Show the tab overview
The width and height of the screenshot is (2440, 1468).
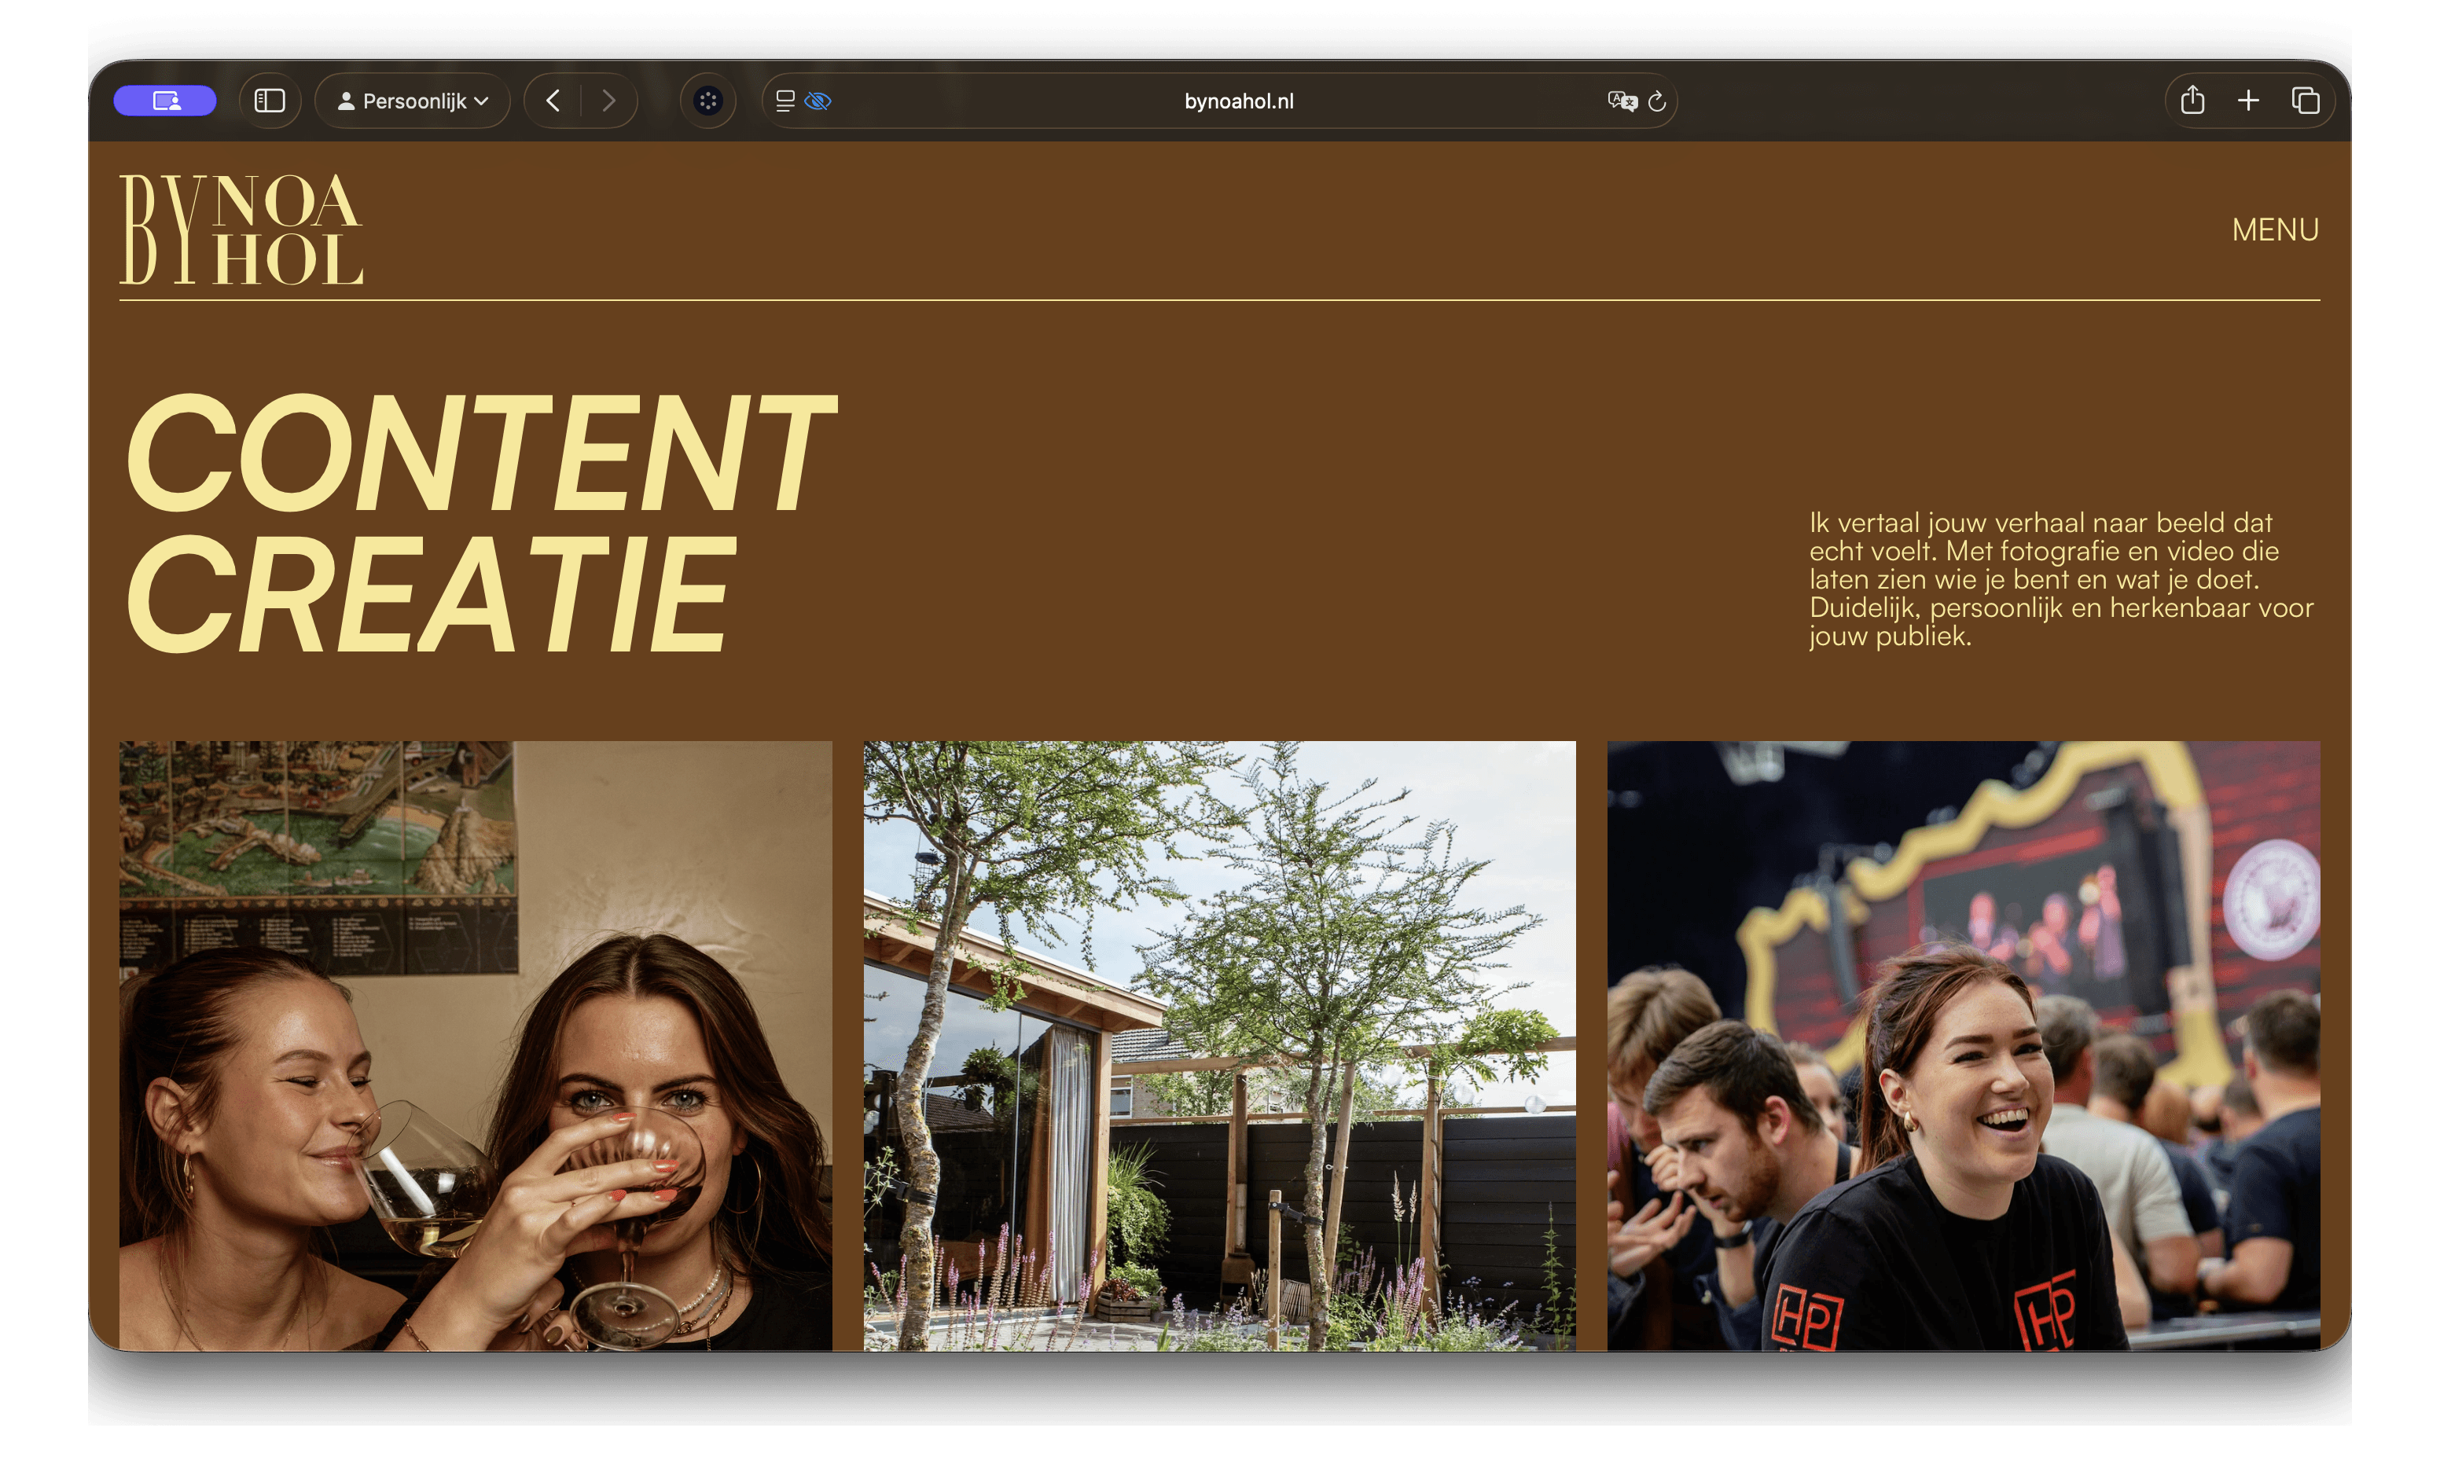coord(2306,101)
